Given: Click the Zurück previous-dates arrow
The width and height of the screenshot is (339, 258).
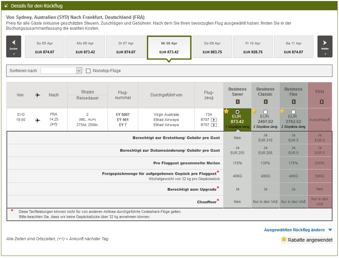Looking at the screenshot, I should [x=14, y=46].
